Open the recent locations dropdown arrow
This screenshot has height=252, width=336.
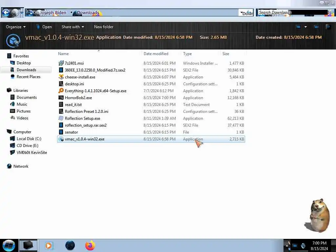tap(22, 13)
